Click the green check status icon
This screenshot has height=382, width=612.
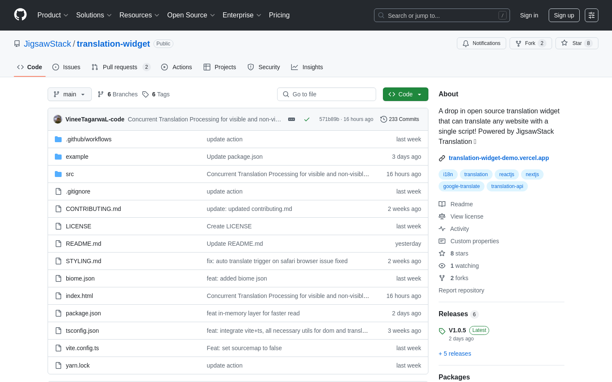pyautogui.click(x=307, y=119)
